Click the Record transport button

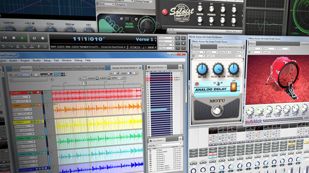(x=43, y=38)
